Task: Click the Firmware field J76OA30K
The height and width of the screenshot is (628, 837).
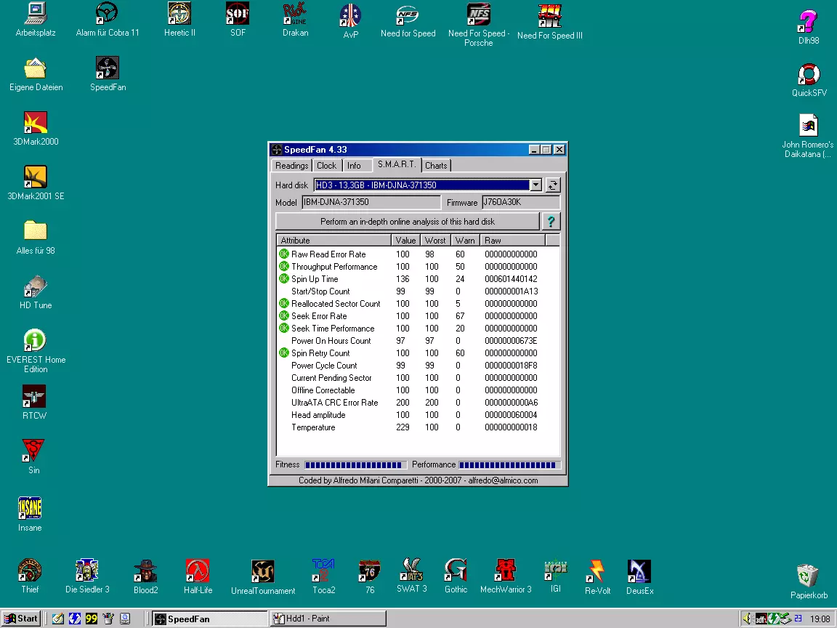Action: tap(520, 202)
